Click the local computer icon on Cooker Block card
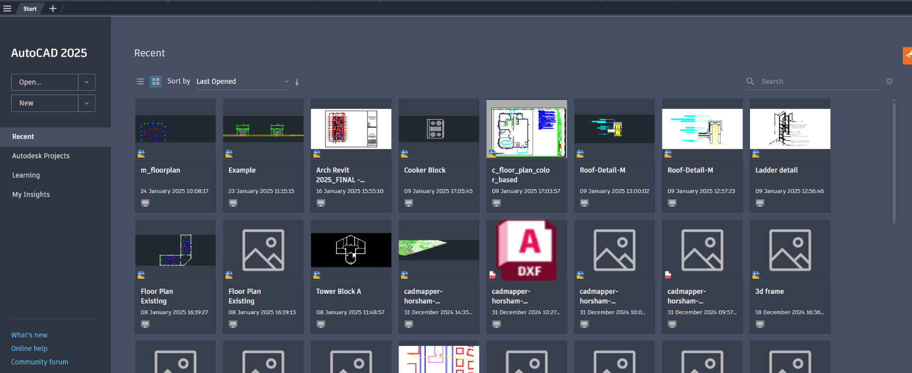Screen dimensions: 912x373 (x=409, y=203)
